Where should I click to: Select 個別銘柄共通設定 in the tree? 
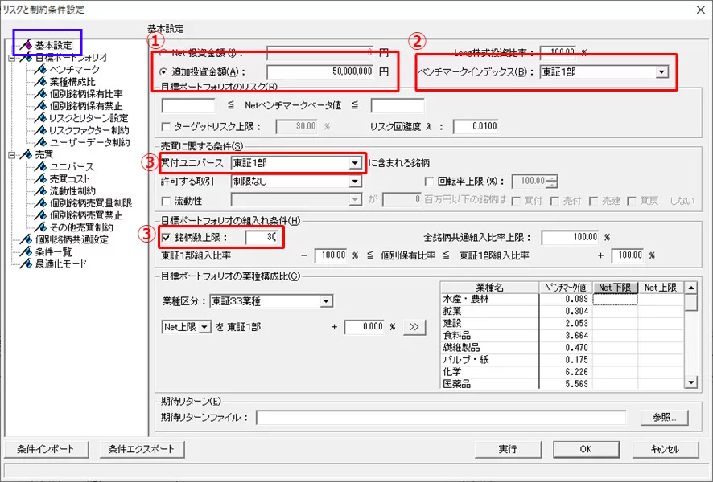click(71, 239)
